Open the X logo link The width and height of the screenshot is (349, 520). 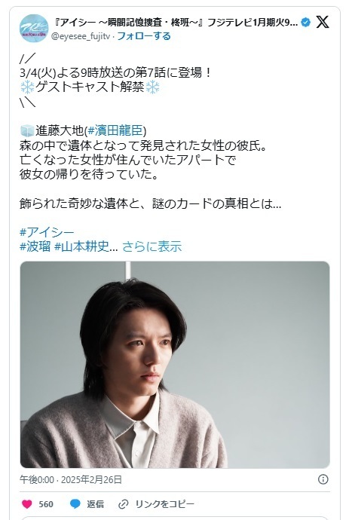click(x=322, y=22)
